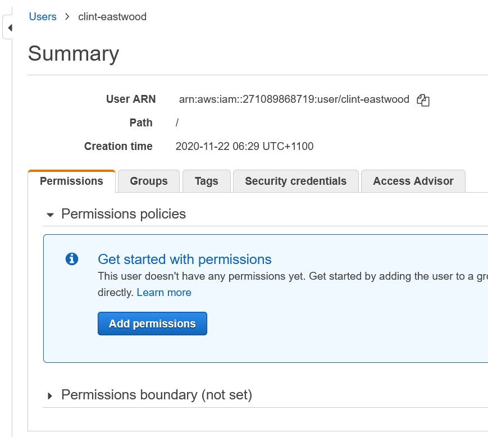The height and width of the screenshot is (437, 488).
Task: Go to the Security credentials tab
Action: point(295,181)
